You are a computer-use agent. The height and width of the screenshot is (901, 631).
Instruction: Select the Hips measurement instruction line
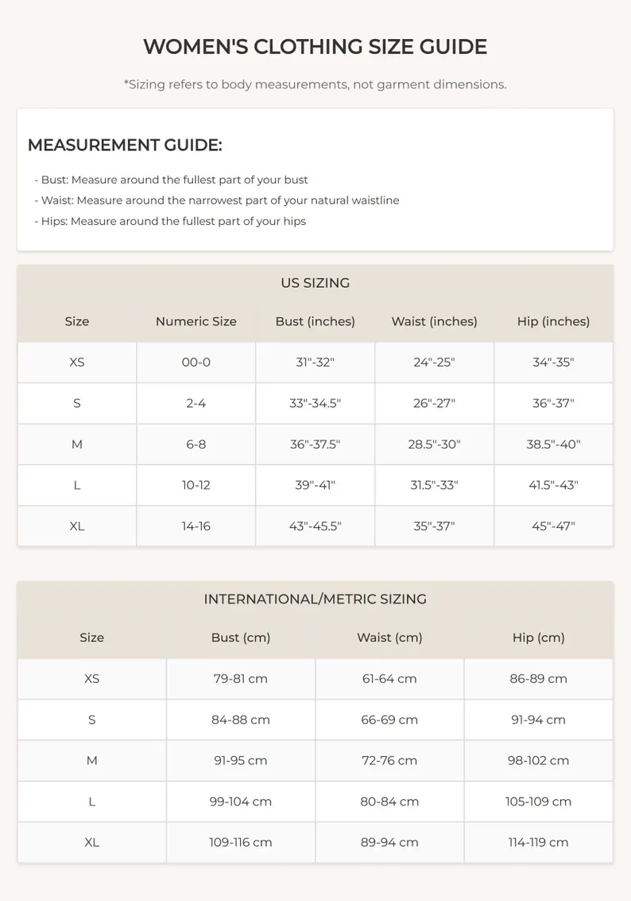tap(169, 221)
